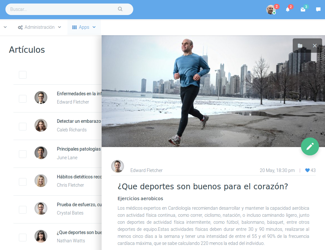
Task: Open the user profile avatar in header
Action: 271,10
